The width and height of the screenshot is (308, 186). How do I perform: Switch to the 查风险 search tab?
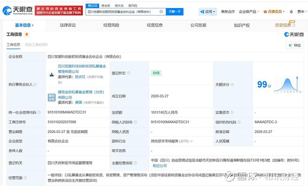[x=133, y=6]
